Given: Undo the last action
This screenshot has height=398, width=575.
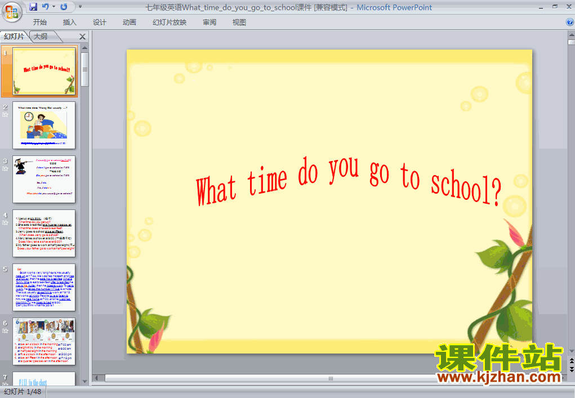Looking at the screenshot, I should pyautogui.click(x=46, y=7).
